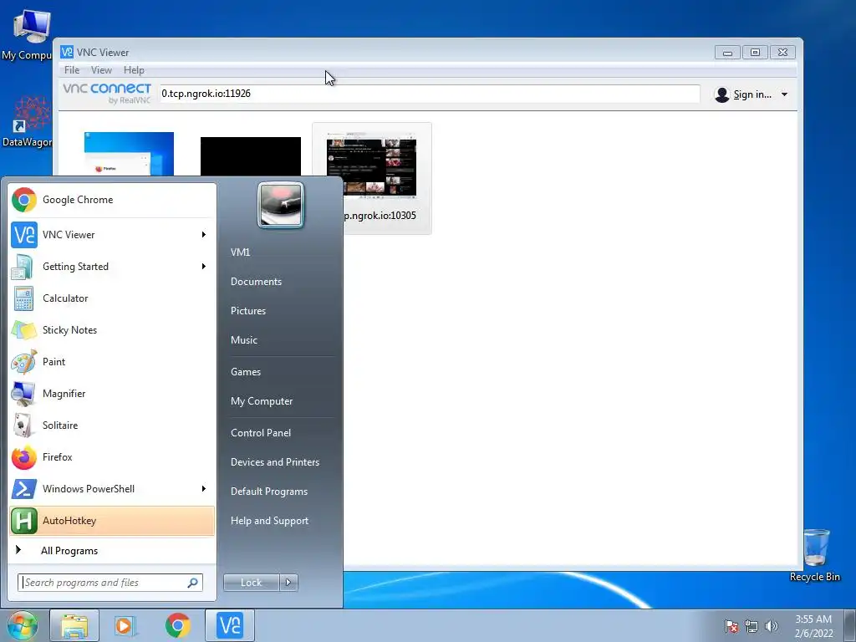Open the Sign in dropdown arrow

coord(784,94)
